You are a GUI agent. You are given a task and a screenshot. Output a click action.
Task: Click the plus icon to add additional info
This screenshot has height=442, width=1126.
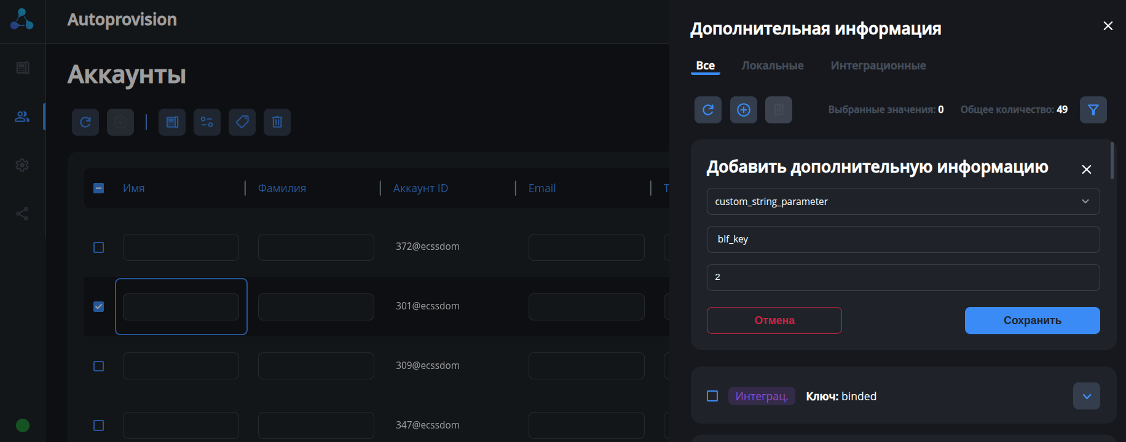744,110
